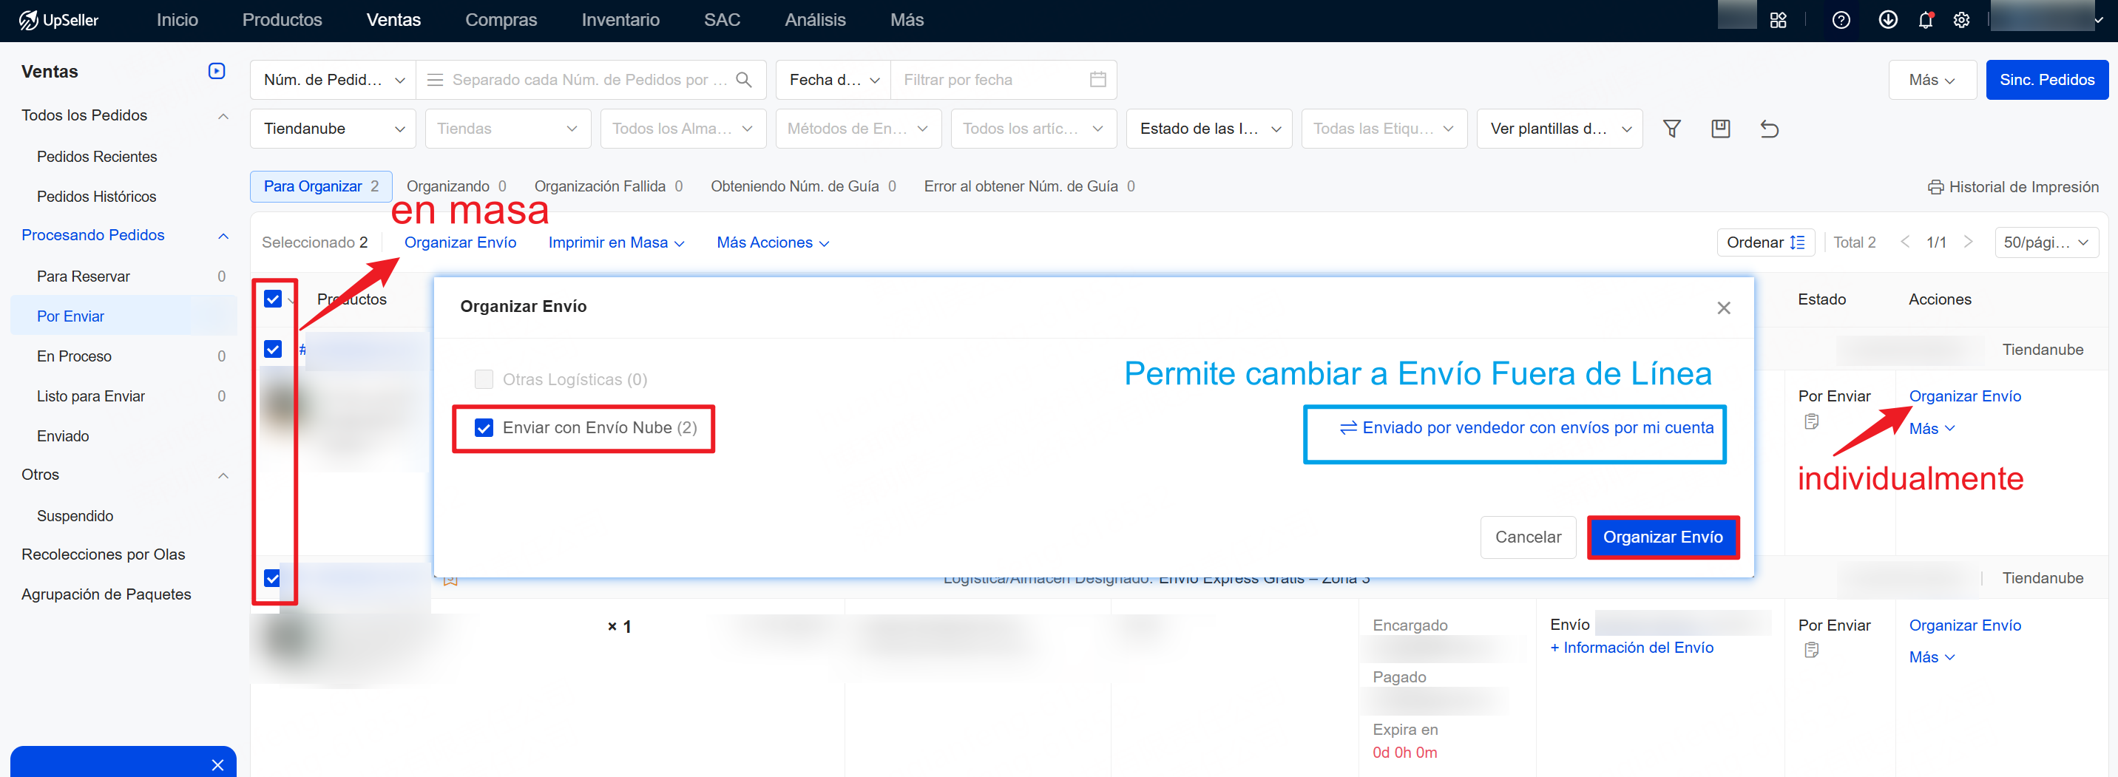Open Ver plantillas d... dropdown
Viewport: 2118px width, 777px height.
[x=1560, y=128]
